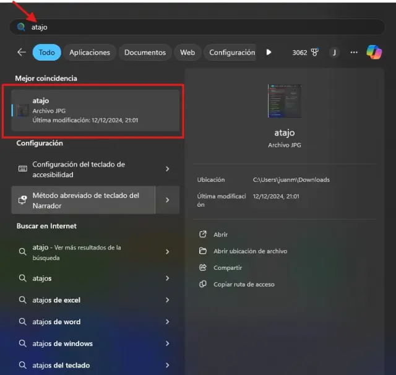Screen dimensions: 396x375
Task: Switch to the Aplicaciones filter tab
Action: (x=90, y=53)
